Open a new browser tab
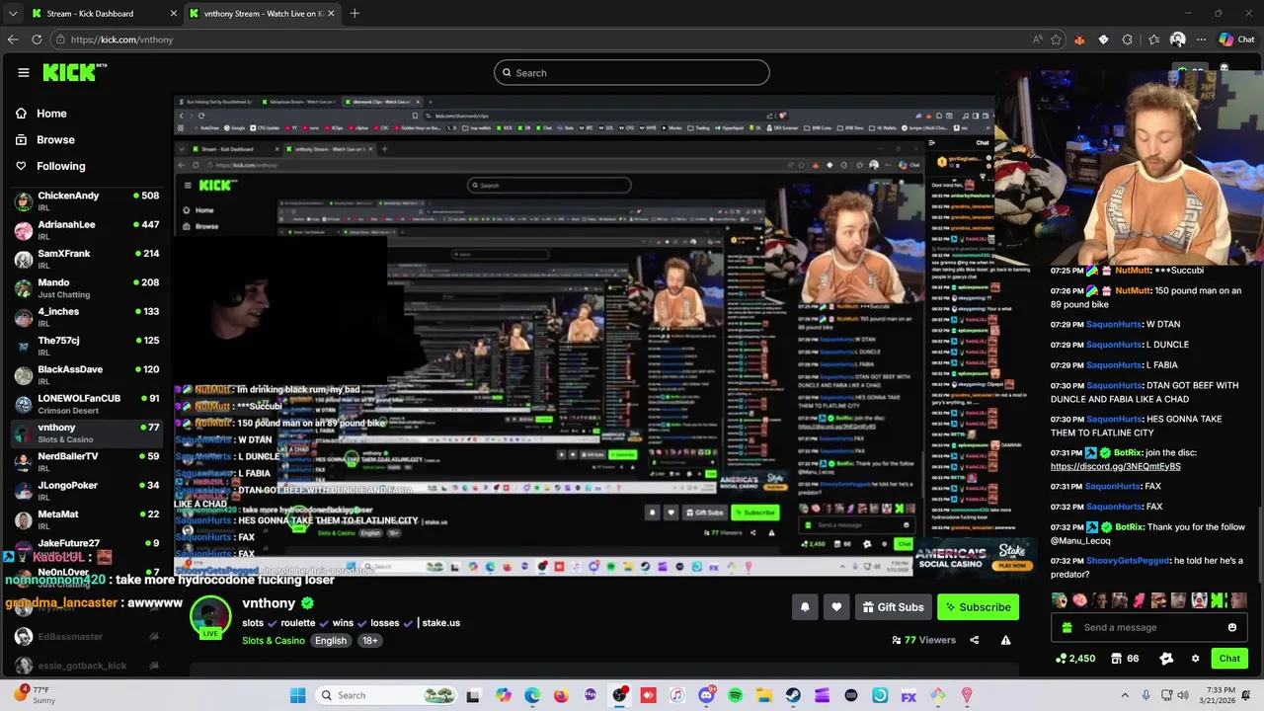This screenshot has width=1264, height=711. [355, 14]
